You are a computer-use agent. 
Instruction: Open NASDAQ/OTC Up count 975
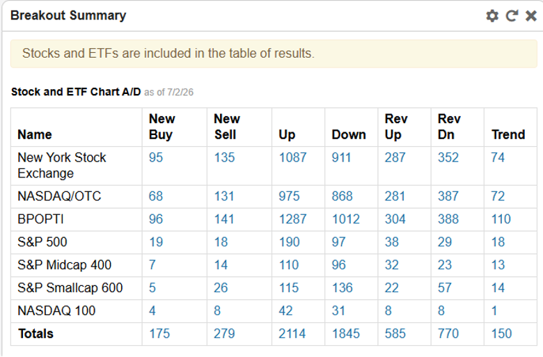[x=289, y=196]
